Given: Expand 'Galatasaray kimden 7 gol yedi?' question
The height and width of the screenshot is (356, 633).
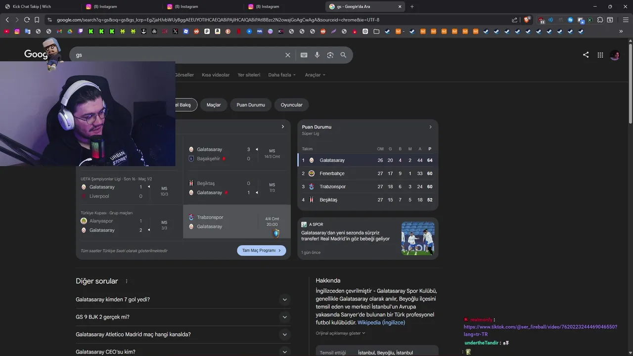Looking at the screenshot, I should (284, 300).
